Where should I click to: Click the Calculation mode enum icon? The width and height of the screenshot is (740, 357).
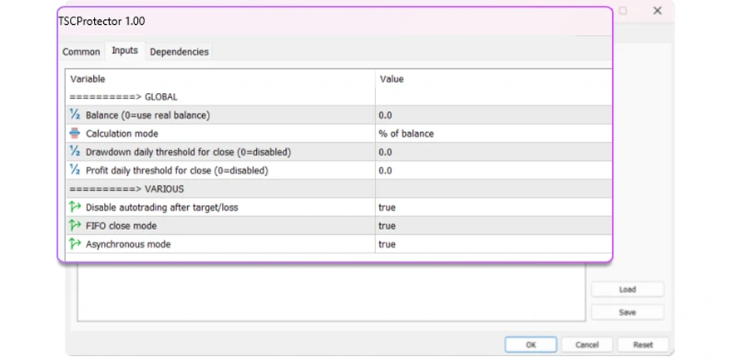click(x=75, y=134)
